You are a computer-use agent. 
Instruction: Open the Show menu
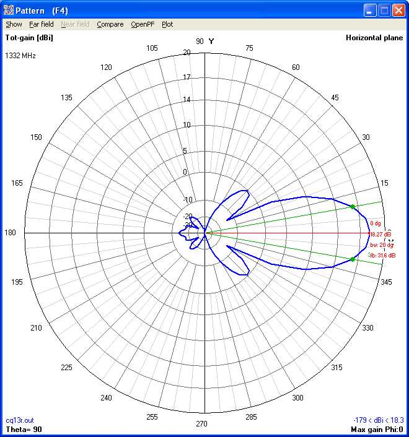(x=14, y=24)
